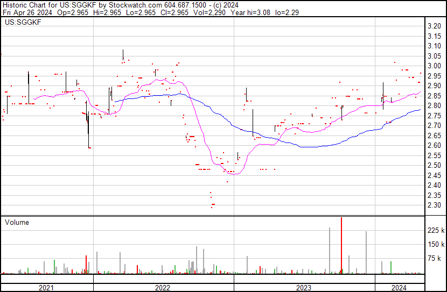Click the 2.95 price axis label
The image size is (447, 292).
click(434, 76)
